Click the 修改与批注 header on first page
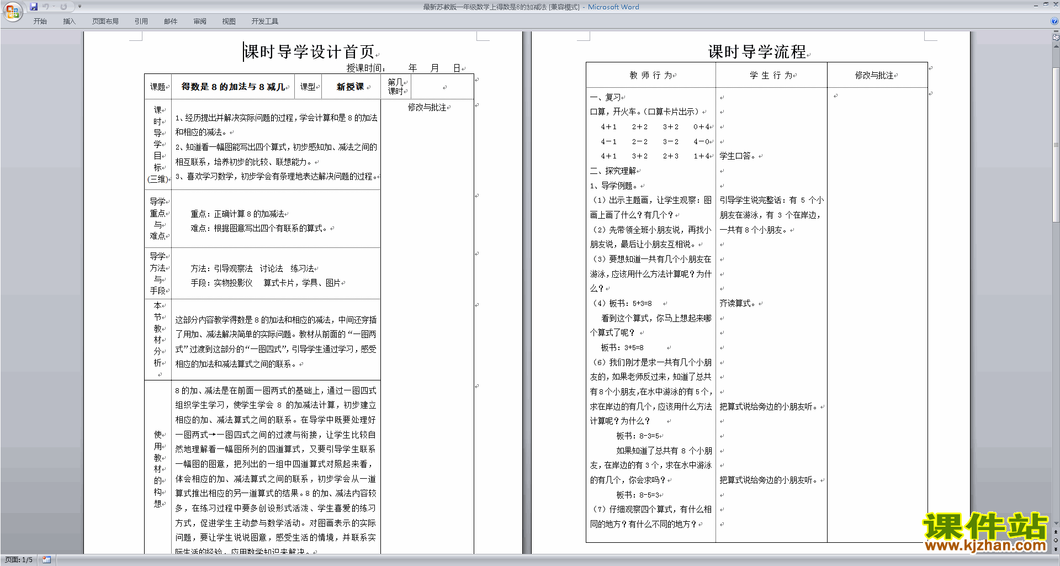1060x566 pixels. (x=427, y=107)
